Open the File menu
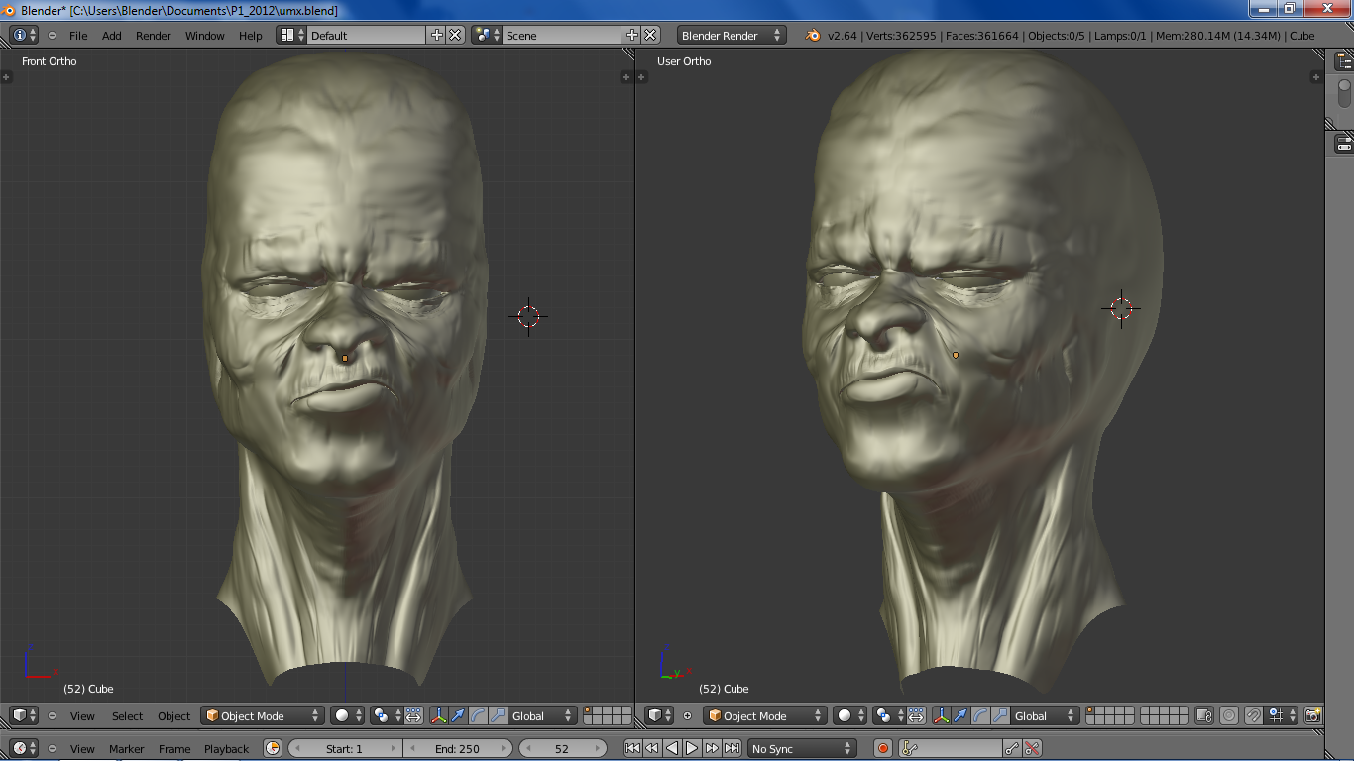Image resolution: width=1354 pixels, height=761 pixels. click(78, 35)
